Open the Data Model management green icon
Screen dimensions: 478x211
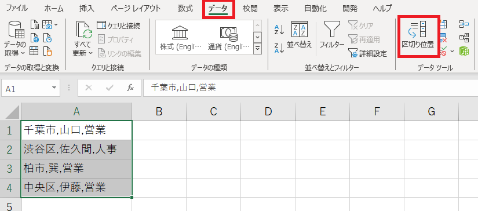tap(464, 51)
